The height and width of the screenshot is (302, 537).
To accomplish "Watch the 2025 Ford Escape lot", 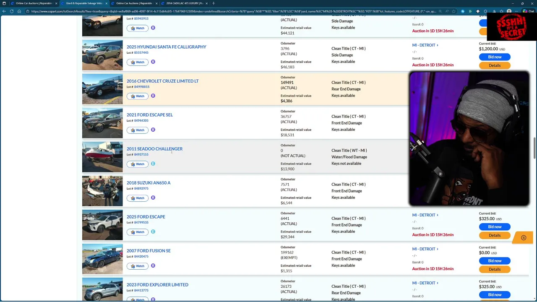I will (x=138, y=232).
